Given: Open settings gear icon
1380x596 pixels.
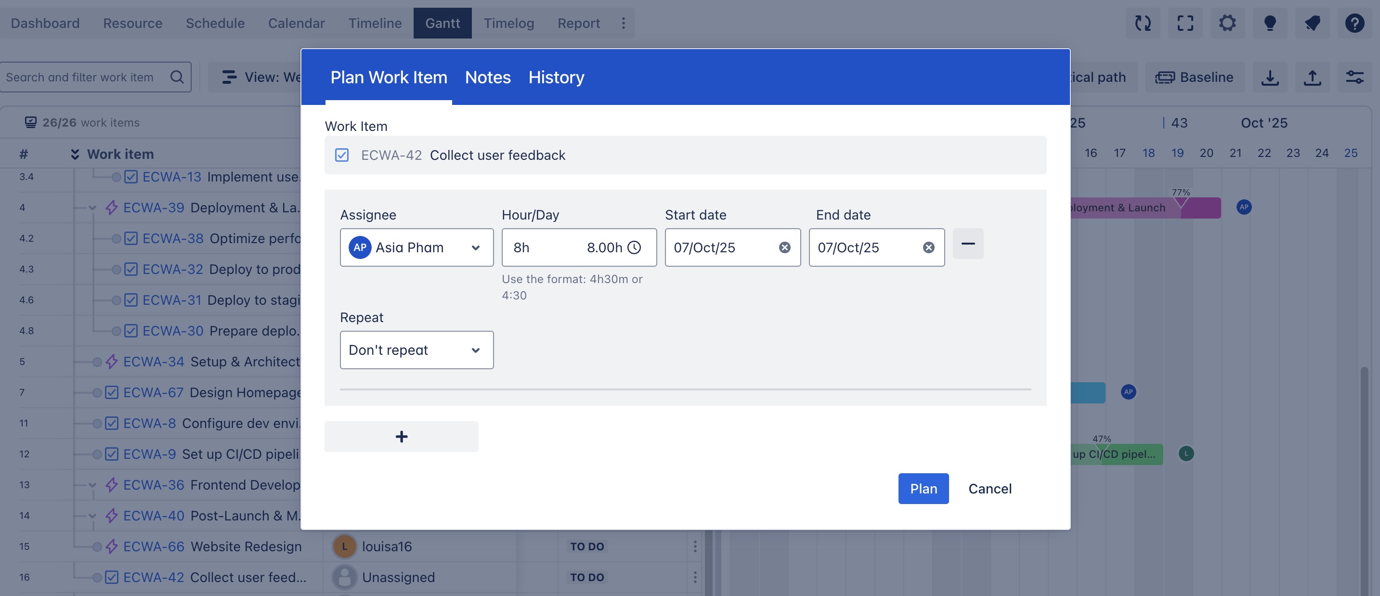Looking at the screenshot, I should pos(1227,23).
